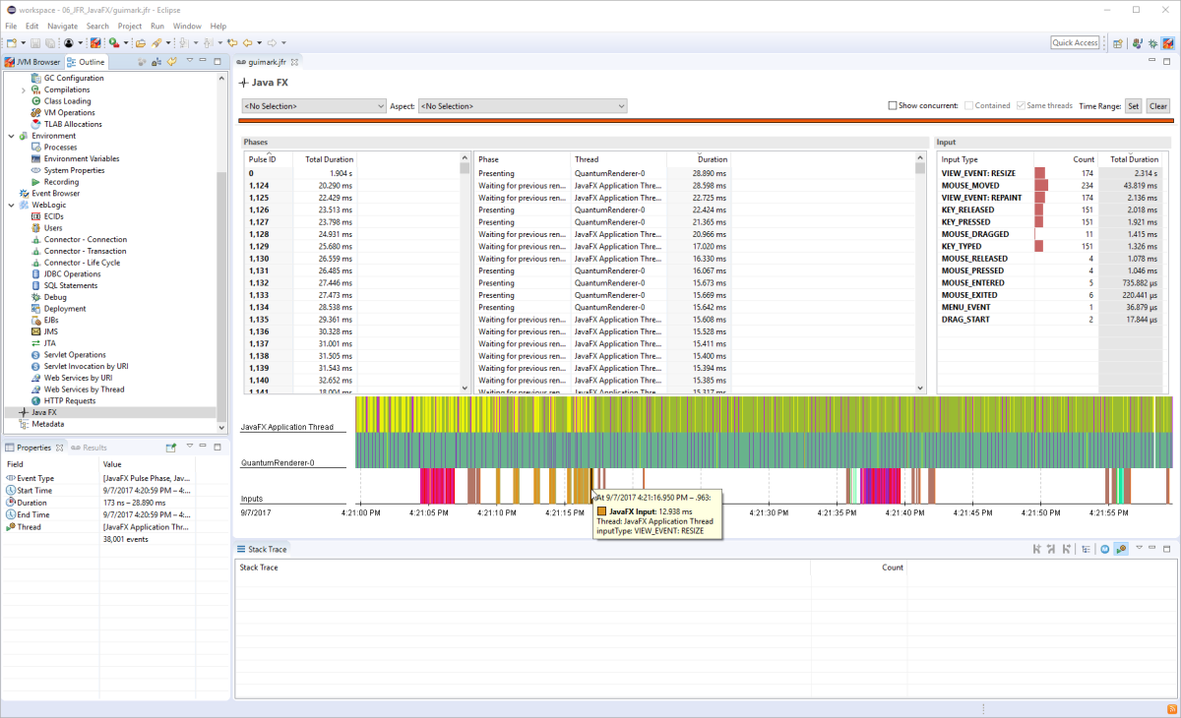Click the Properties view toolbar export icon
Image resolution: width=1181 pixels, height=718 pixels.
[x=170, y=448]
